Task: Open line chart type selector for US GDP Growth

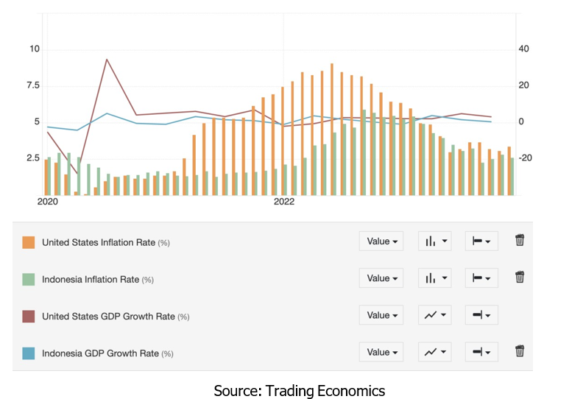Action: point(434,315)
